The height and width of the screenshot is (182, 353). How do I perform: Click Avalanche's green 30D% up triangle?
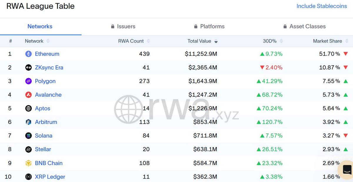click(259, 95)
